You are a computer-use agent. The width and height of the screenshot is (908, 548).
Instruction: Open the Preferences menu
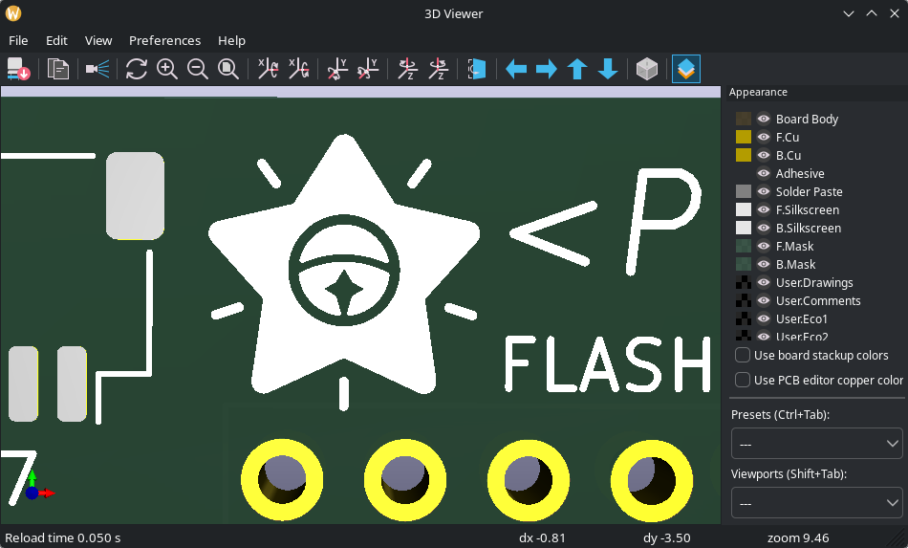(x=164, y=40)
